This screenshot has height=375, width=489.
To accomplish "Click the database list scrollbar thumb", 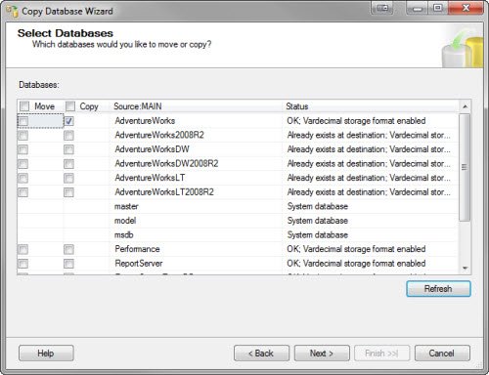I will coord(465,167).
